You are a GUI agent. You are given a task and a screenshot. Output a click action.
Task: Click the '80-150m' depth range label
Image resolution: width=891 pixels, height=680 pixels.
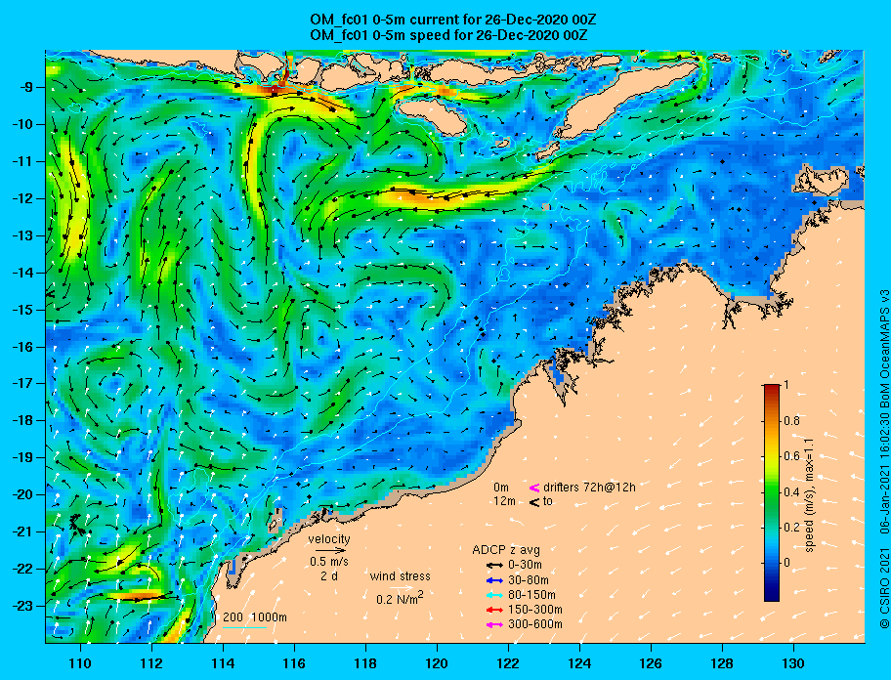(x=531, y=595)
